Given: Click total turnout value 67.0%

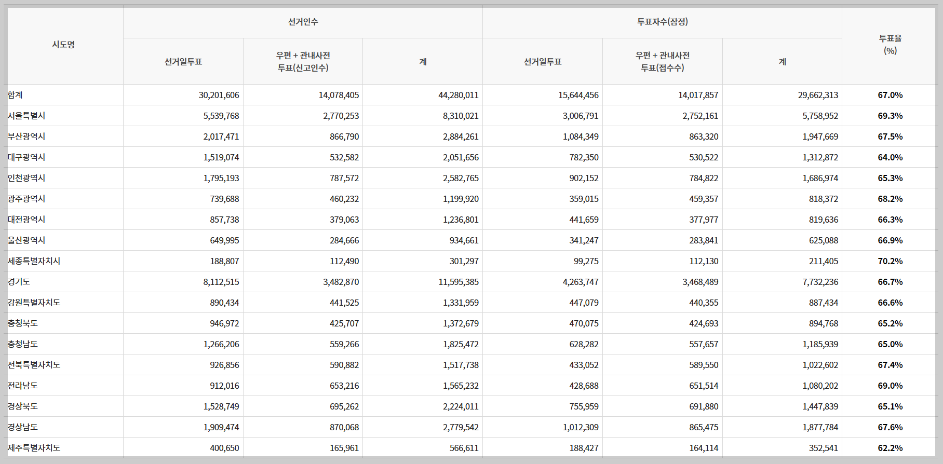Looking at the screenshot, I should pyautogui.click(x=890, y=95).
